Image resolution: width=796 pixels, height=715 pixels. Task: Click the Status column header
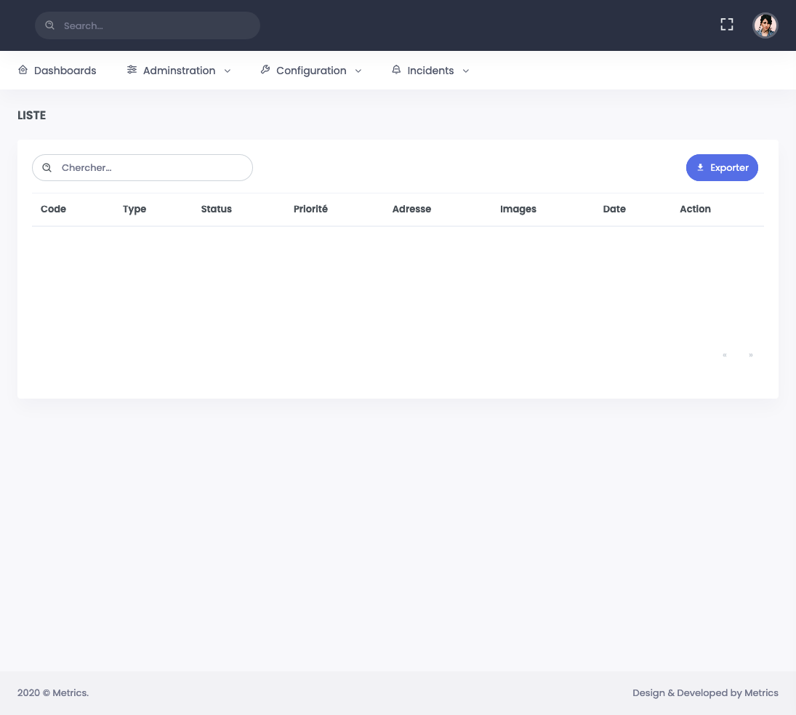216,209
